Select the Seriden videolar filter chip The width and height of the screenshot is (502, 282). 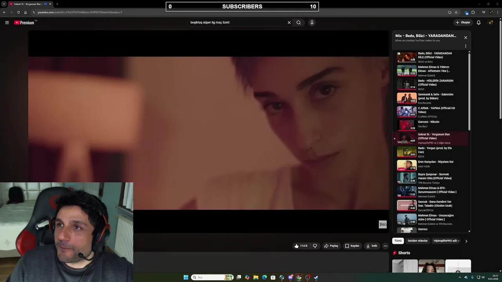418,241
